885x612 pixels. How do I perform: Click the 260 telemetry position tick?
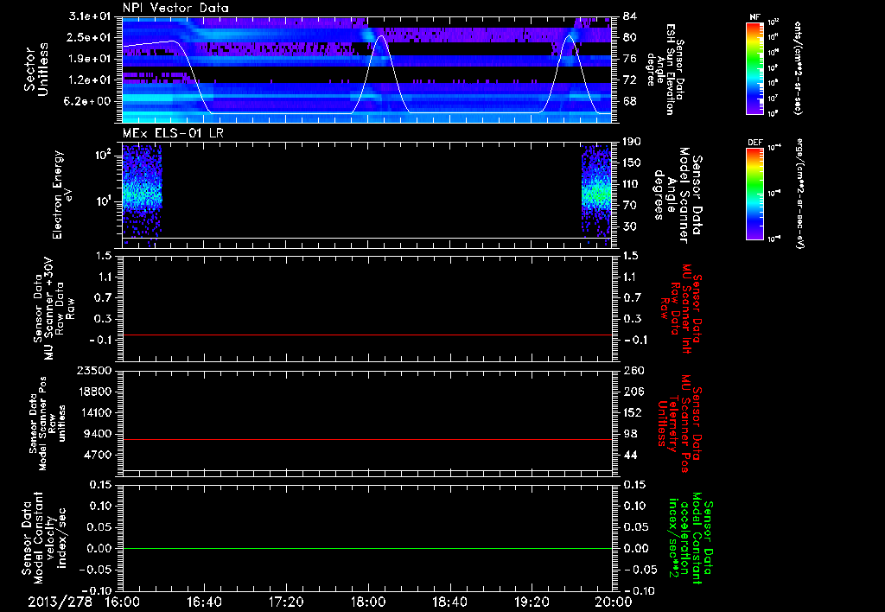coord(634,370)
